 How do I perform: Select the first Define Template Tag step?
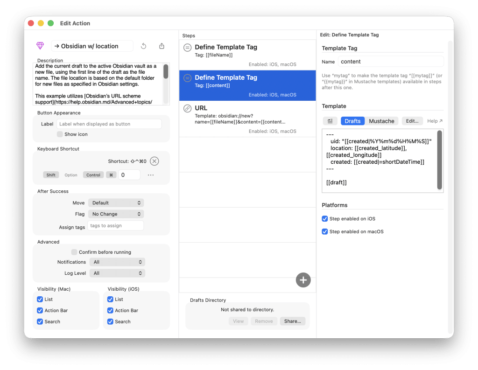pyautogui.click(x=247, y=55)
